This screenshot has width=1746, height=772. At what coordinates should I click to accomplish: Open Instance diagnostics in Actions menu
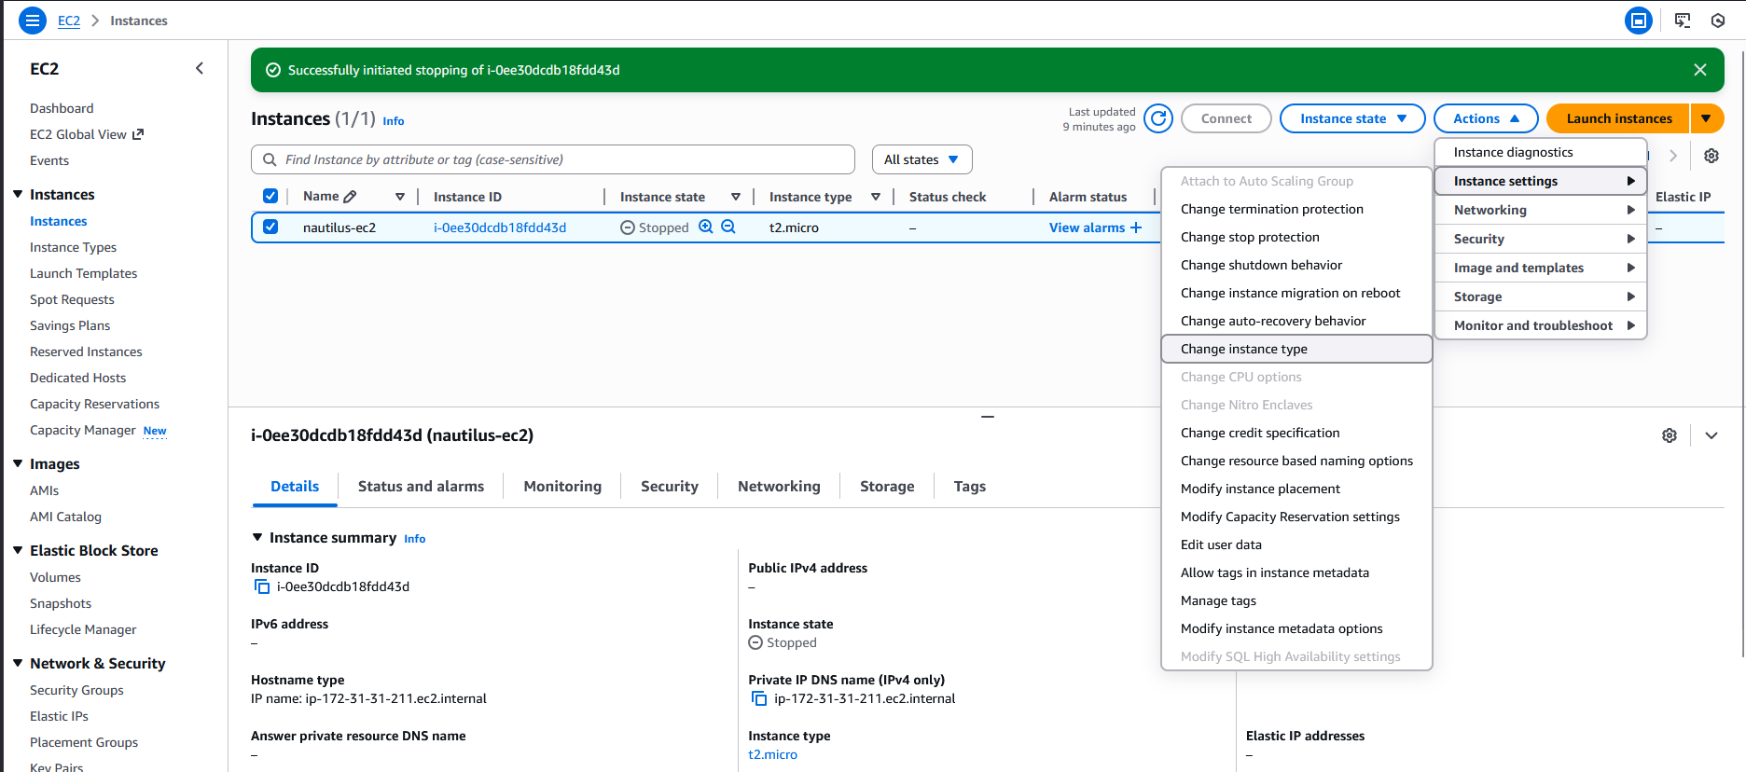click(1541, 152)
